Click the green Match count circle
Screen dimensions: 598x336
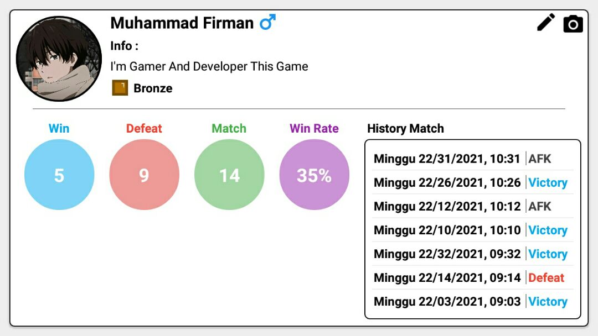(x=229, y=175)
